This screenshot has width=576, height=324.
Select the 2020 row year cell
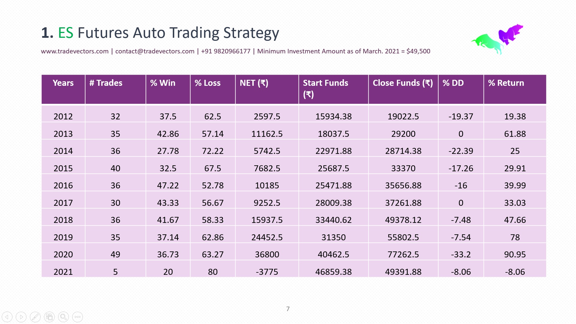(63, 254)
